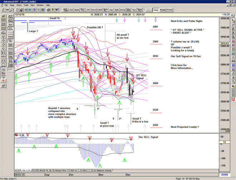Viewport: 236px width, 180px height.
Task: Switch chart to Monthly timeframe
Action: (169, 10)
